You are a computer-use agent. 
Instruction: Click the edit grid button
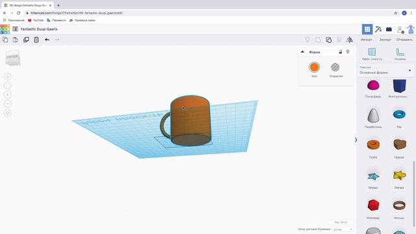tap(341, 222)
